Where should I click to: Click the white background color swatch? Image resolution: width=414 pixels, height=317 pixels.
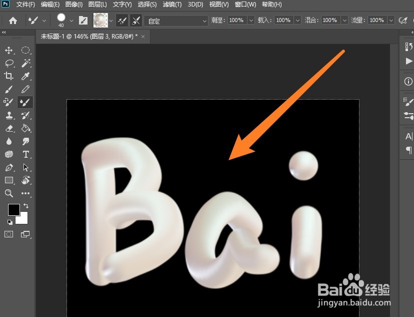point(23,219)
